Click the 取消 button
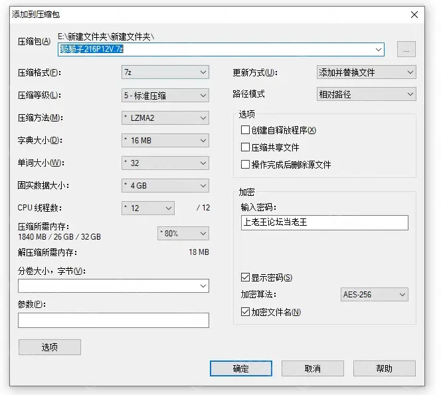This screenshot has width=441, height=395. pyautogui.click(x=313, y=368)
